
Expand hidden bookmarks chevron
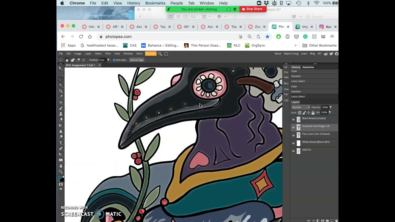tap(295, 45)
